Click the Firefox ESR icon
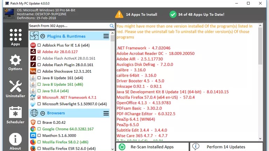 pyautogui.click(x=33, y=148)
